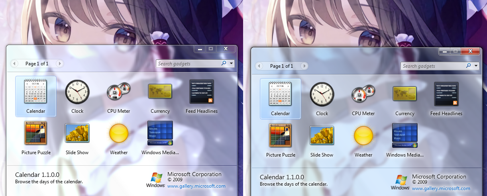Click 'Page 1 of 1' text in left window
The image size is (487, 196).
click(x=37, y=64)
